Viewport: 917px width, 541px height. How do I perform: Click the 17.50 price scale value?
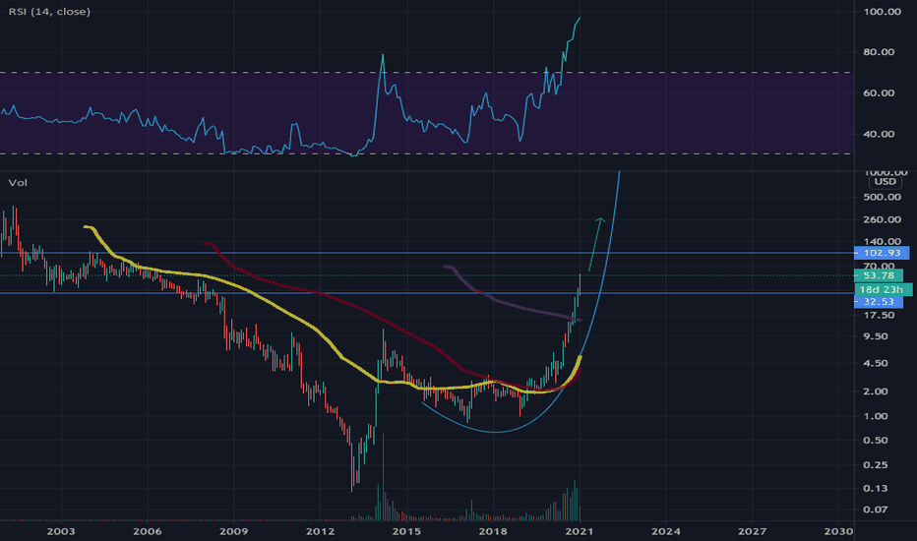click(879, 315)
